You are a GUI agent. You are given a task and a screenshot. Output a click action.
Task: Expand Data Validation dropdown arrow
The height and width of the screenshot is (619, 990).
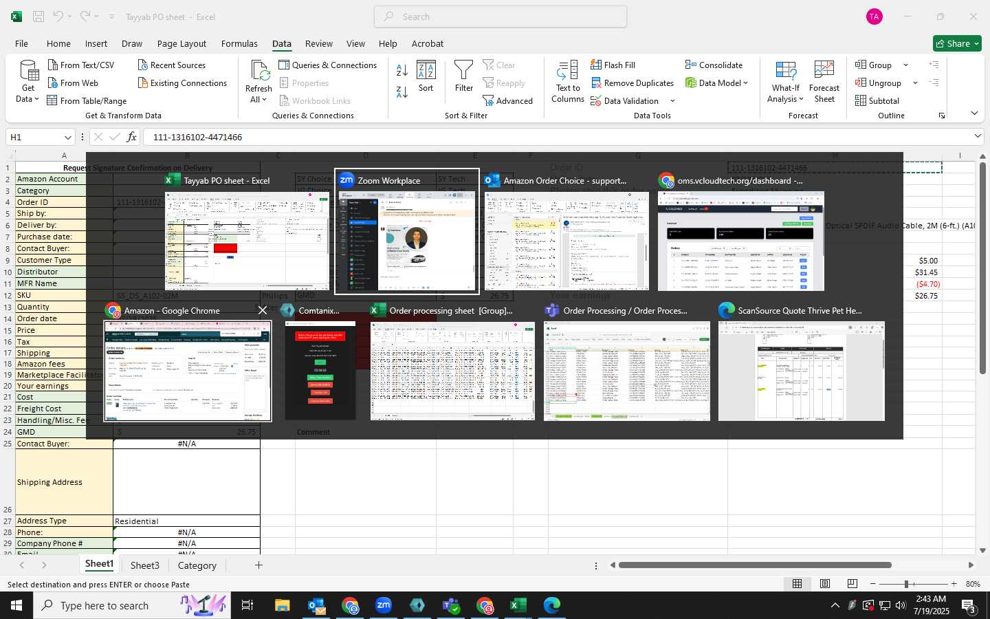(672, 100)
